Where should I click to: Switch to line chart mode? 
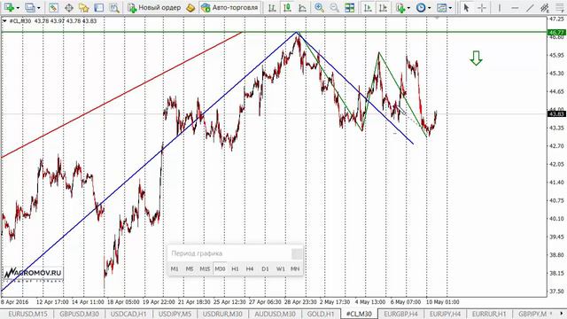[303, 7]
